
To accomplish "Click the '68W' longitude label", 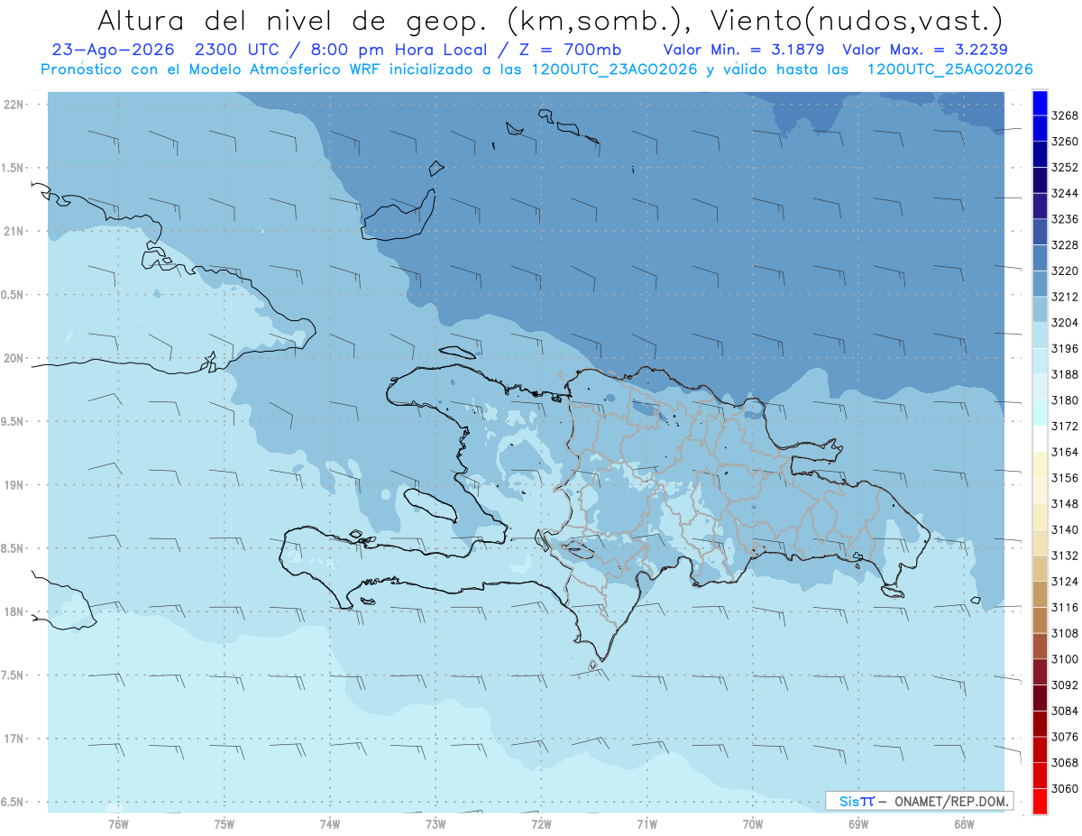I will click(x=964, y=824).
